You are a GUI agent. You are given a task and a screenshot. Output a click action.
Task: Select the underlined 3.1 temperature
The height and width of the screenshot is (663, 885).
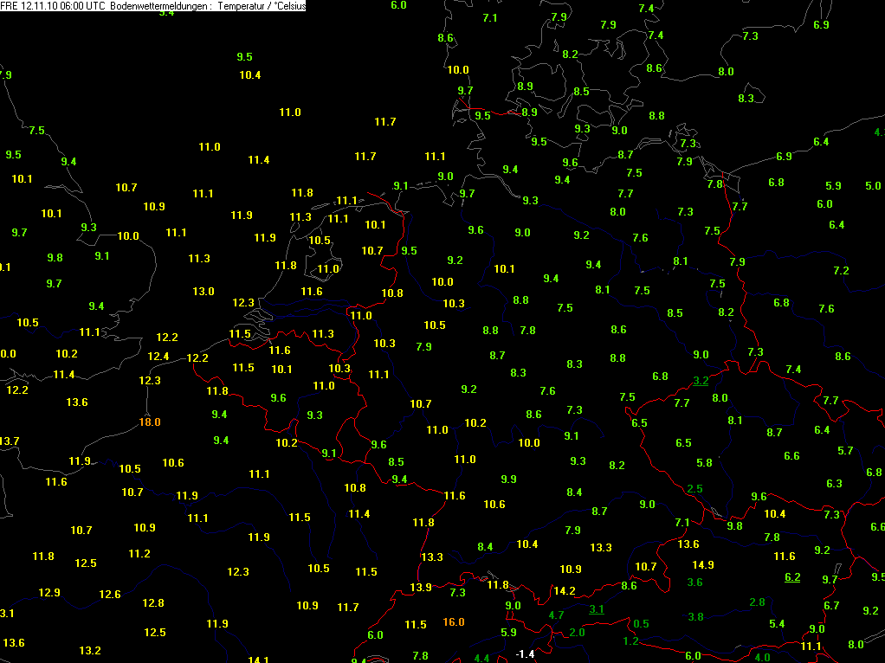pos(597,608)
